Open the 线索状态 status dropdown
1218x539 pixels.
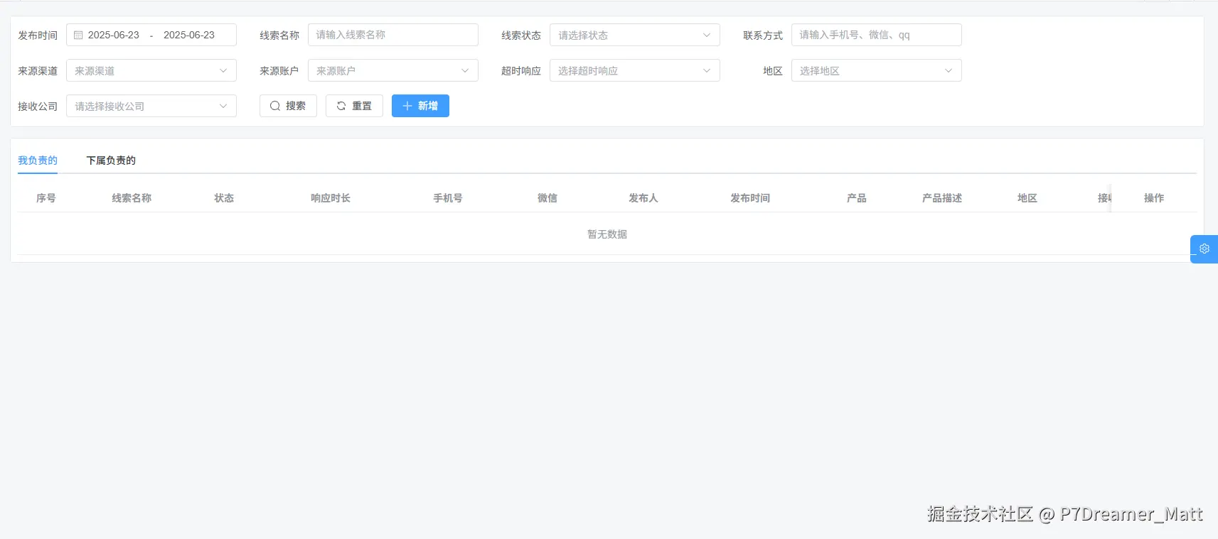(635, 35)
